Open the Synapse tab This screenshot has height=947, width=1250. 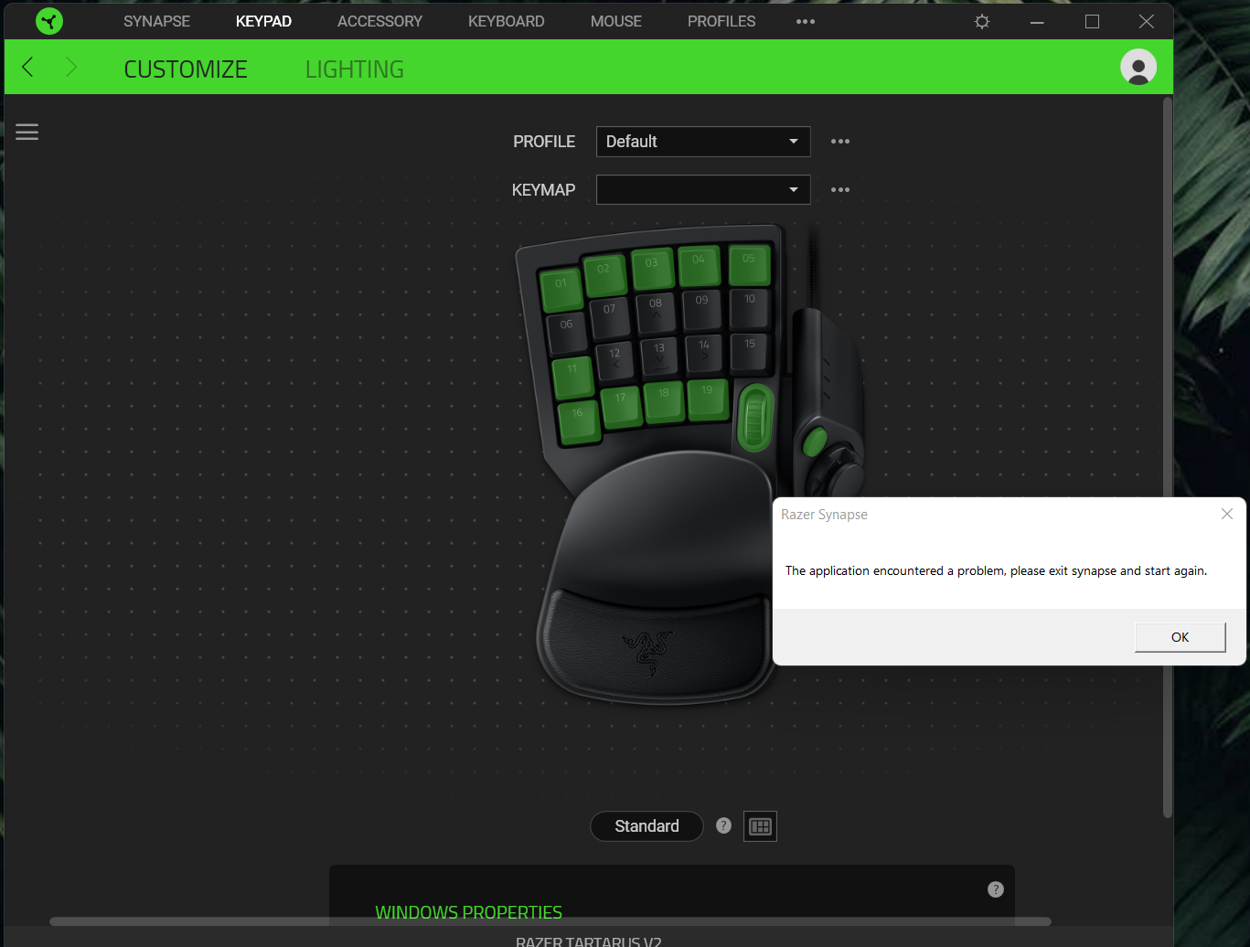click(x=156, y=21)
